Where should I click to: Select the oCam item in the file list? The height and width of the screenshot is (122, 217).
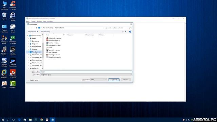pyautogui.click(x=49, y=48)
